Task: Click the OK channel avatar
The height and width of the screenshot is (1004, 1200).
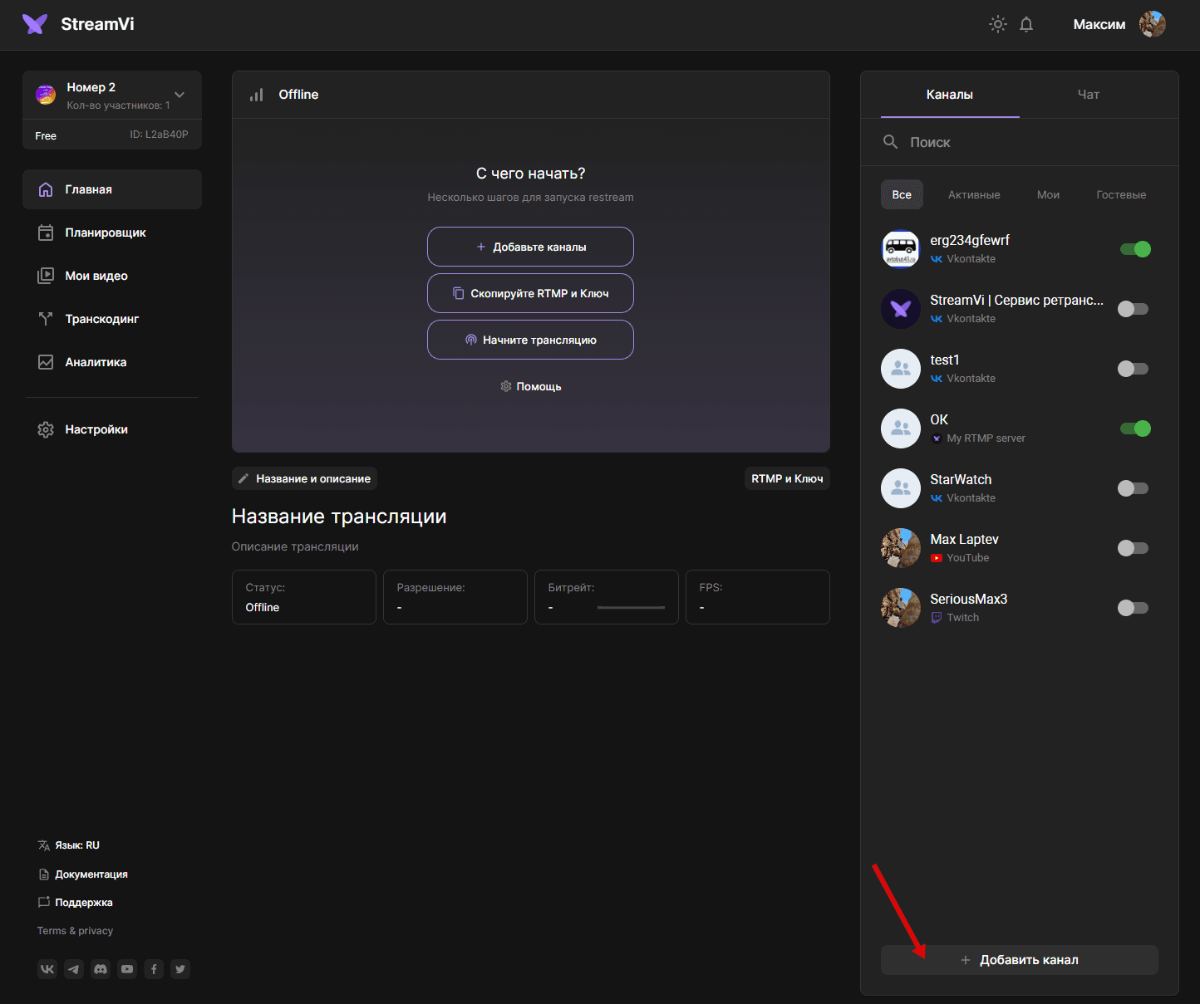Action: (901, 429)
